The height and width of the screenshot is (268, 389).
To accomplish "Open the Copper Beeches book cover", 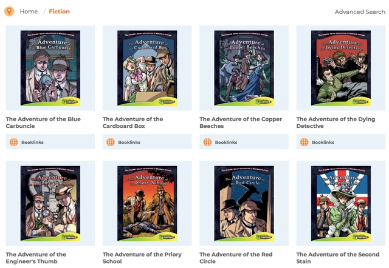I will tap(244, 68).
